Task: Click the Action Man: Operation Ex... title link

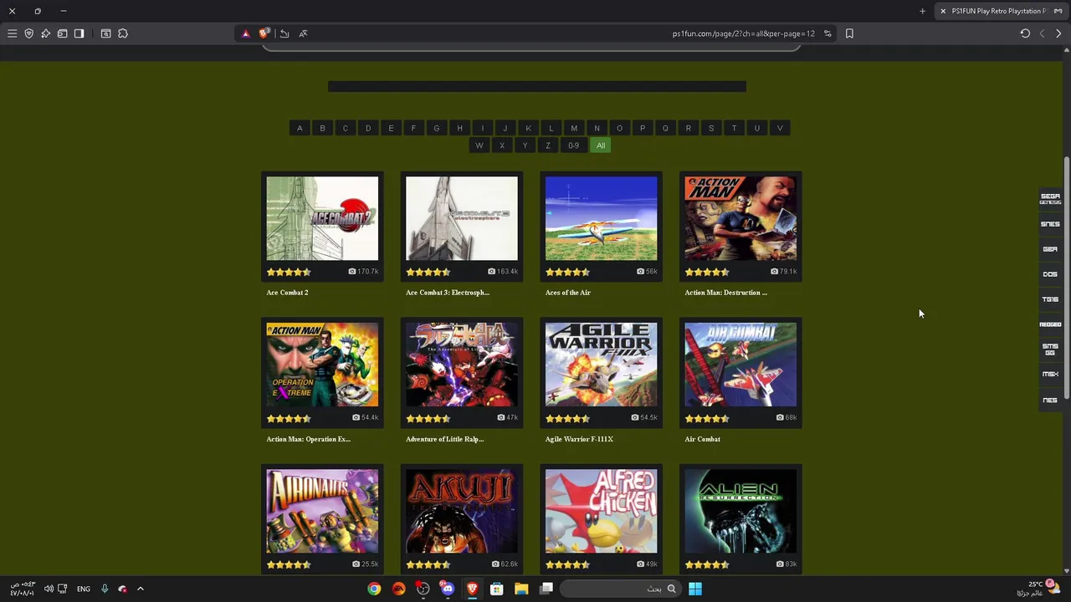Action: click(x=309, y=439)
